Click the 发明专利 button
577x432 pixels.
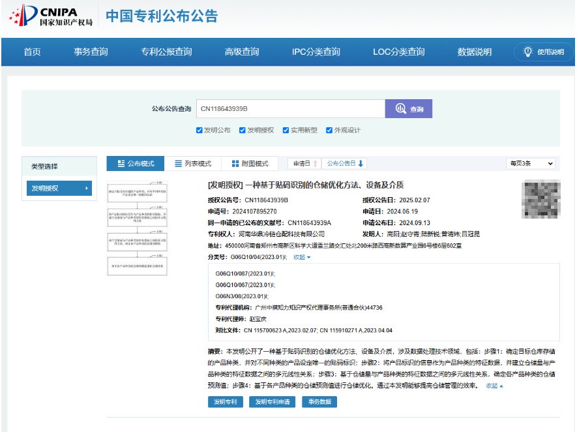coord(226,402)
